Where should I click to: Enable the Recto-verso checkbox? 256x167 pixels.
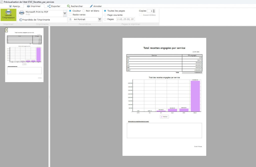[x=70, y=15]
